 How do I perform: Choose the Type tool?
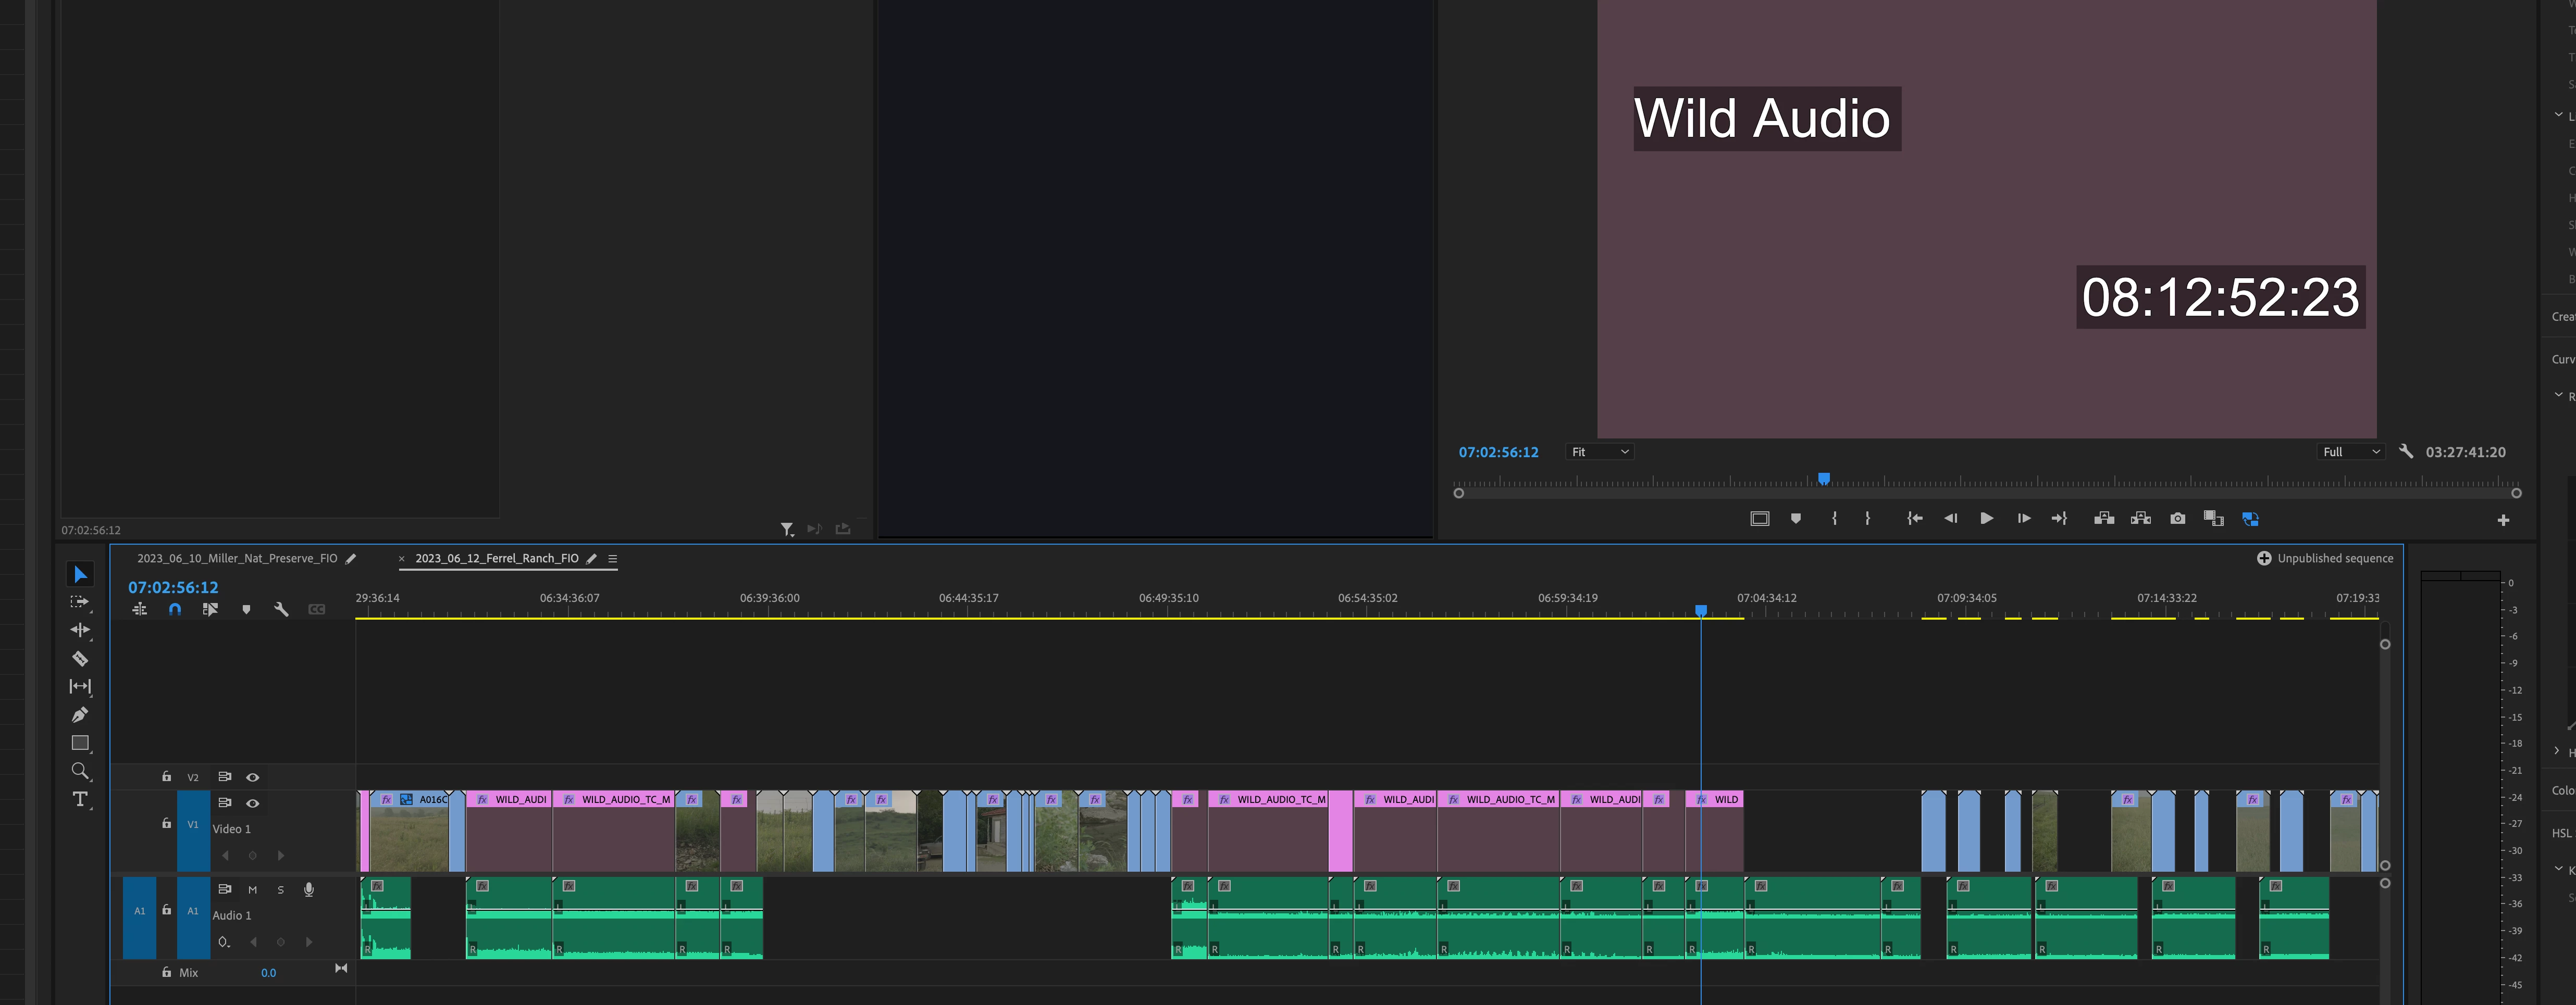[x=80, y=799]
